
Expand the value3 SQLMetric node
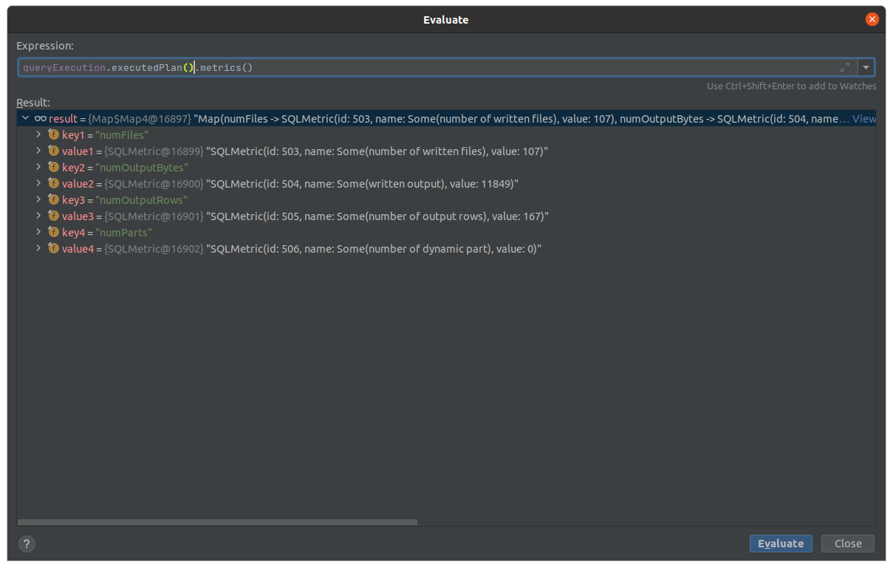[x=38, y=216]
